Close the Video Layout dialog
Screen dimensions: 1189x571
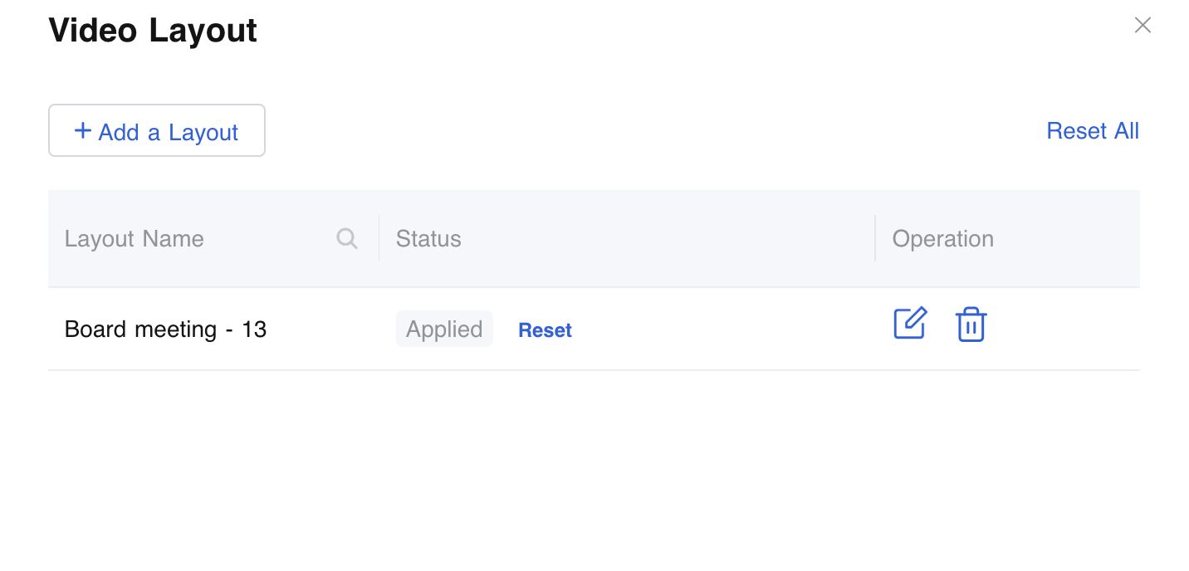[x=1143, y=26]
